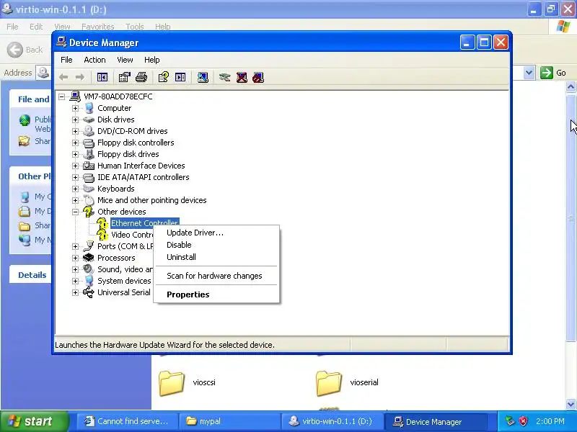Switch to the mypal taskbar button
Image resolution: width=577 pixels, height=432 pixels.
pyautogui.click(x=229, y=421)
